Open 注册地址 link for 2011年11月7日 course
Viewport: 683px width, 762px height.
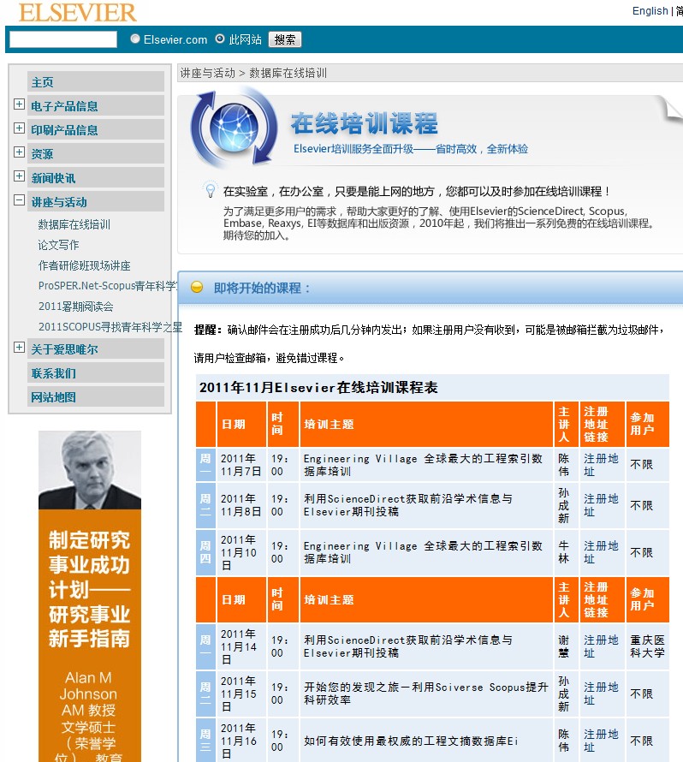pyautogui.click(x=601, y=465)
